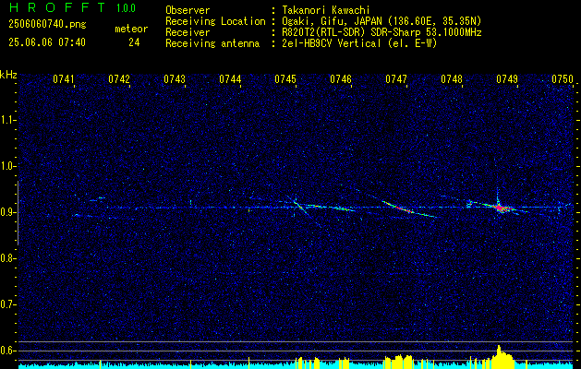Click the meteor count value 24
Screen dimensions: 581x369
click(x=134, y=42)
